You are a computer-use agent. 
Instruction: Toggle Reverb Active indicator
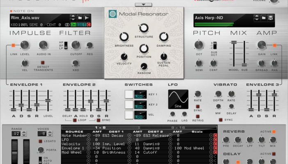click(x=274, y=132)
